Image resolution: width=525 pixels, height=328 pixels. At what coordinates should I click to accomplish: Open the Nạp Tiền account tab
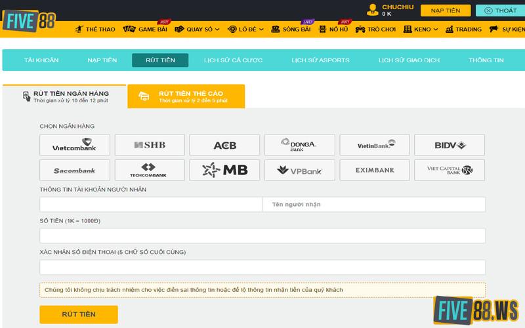pyautogui.click(x=102, y=60)
